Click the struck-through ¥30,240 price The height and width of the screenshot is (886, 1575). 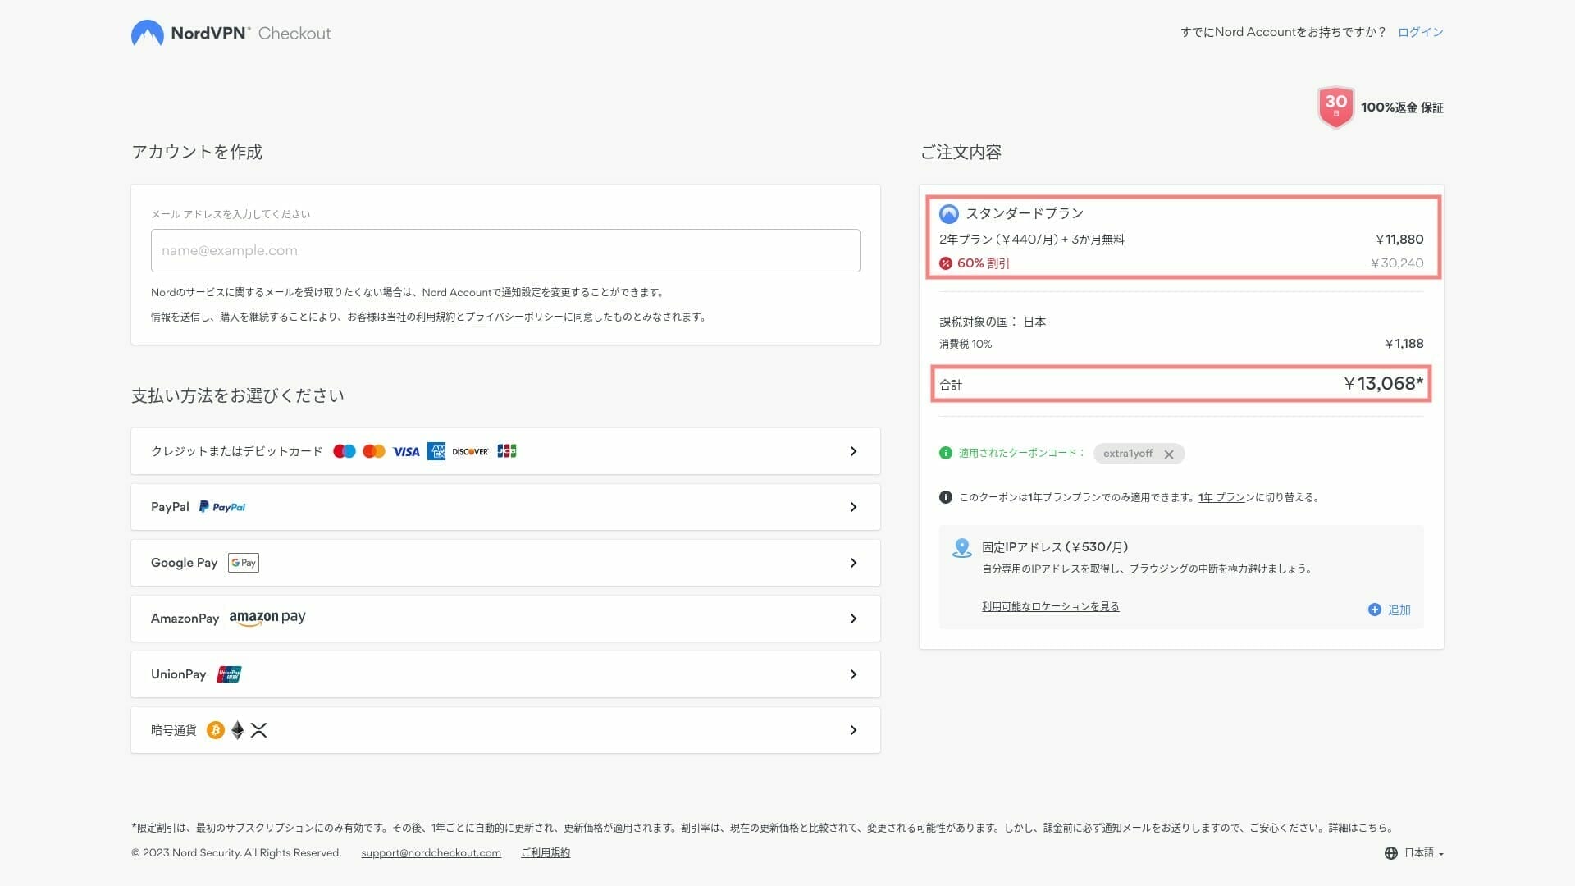(x=1397, y=263)
